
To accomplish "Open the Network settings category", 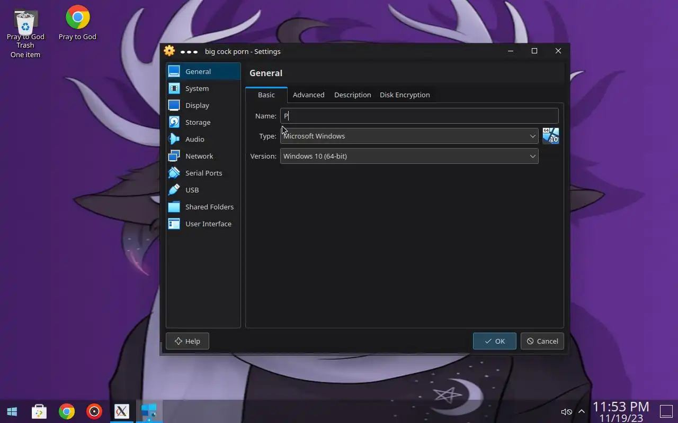I will point(203,156).
